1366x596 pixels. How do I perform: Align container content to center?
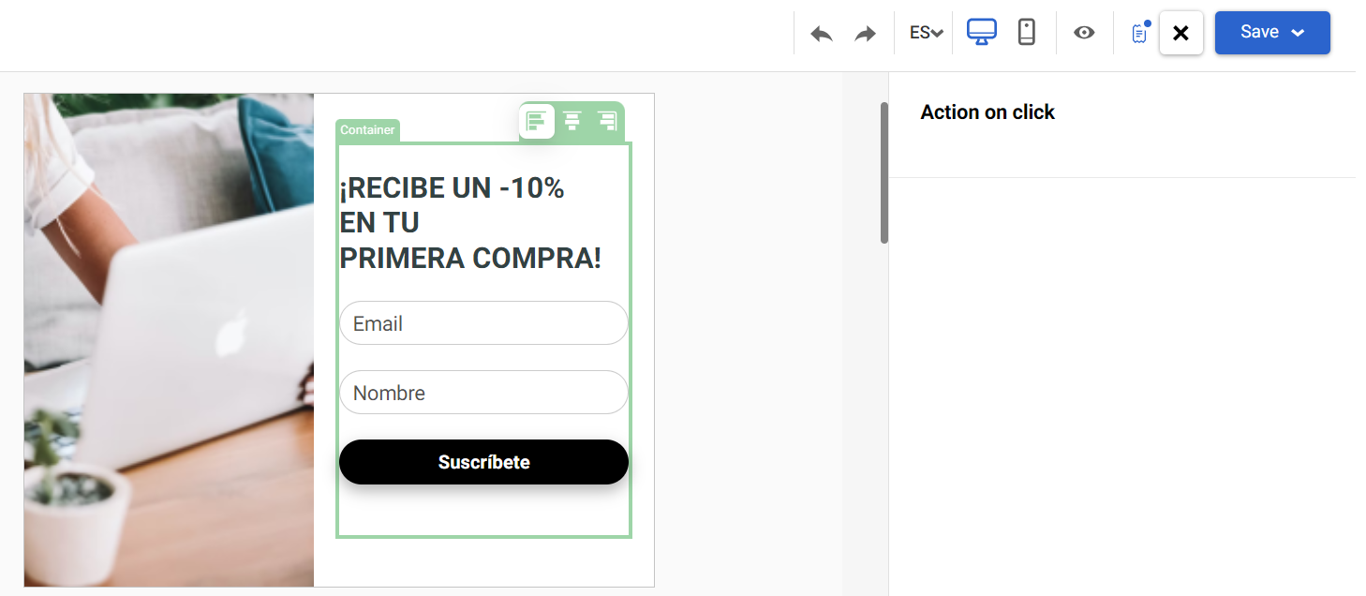click(x=572, y=121)
